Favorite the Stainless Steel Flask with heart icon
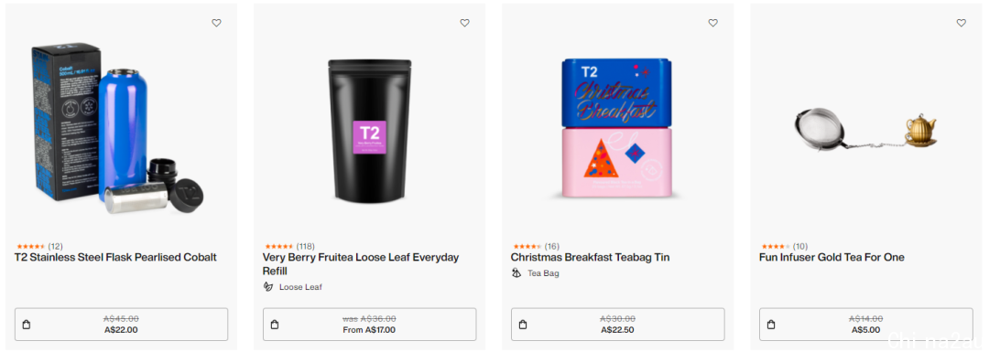The image size is (989, 352). click(x=216, y=23)
